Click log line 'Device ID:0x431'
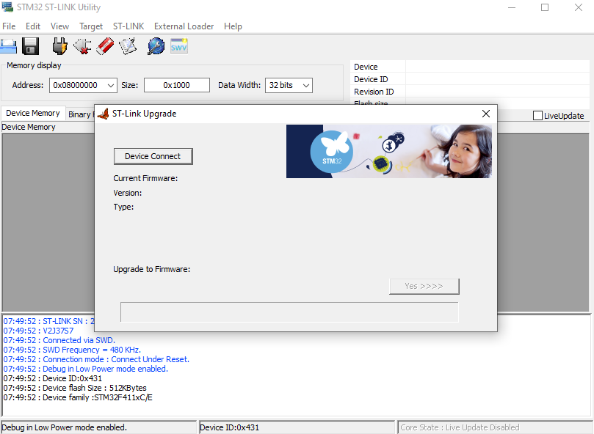The image size is (594, 434). 53,379
